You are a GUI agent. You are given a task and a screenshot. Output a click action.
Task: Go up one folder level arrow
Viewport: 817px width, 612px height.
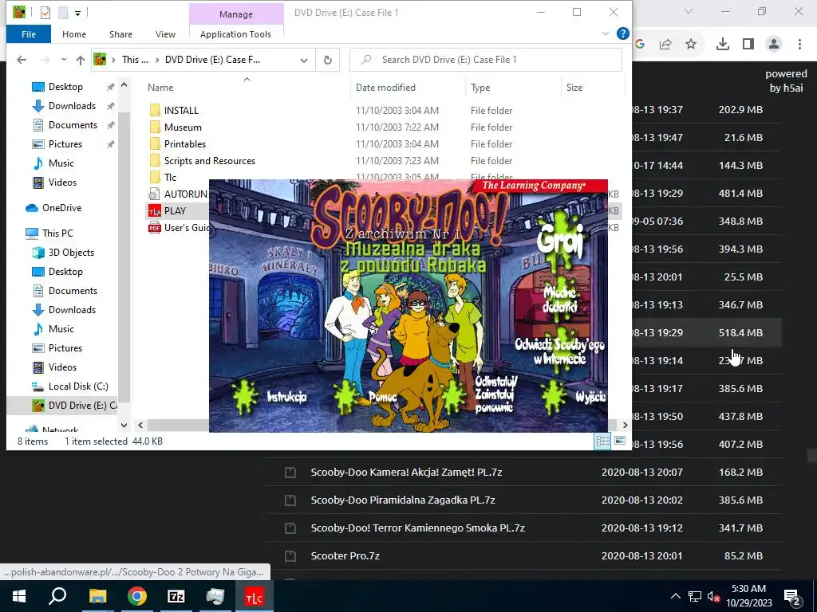click(x=81, y=60)
